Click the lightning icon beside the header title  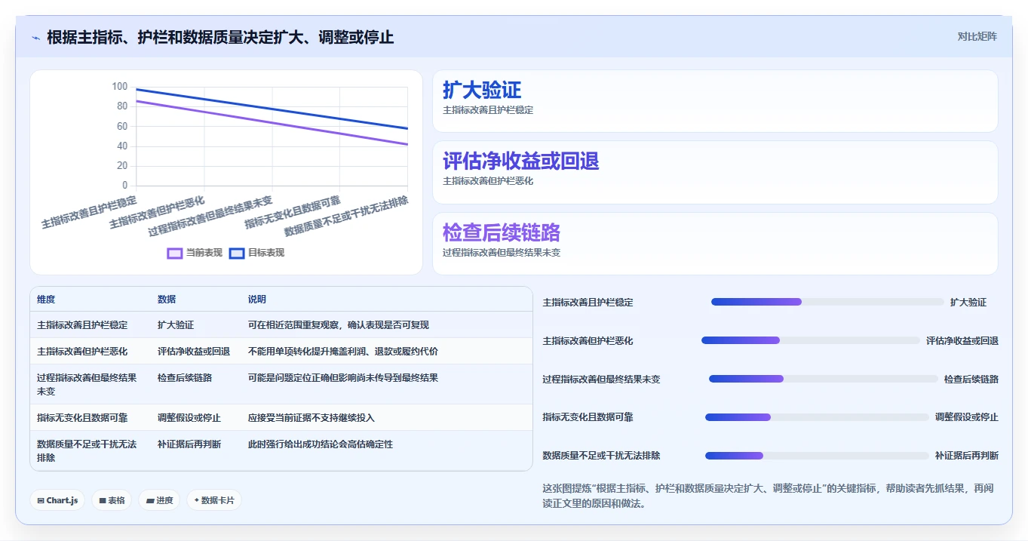(35, 37)
